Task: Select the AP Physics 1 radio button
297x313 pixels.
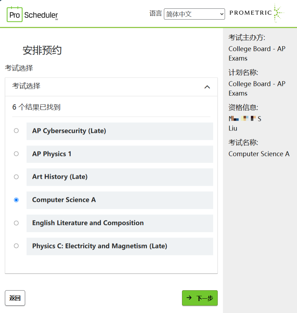Action: (16, 154)
